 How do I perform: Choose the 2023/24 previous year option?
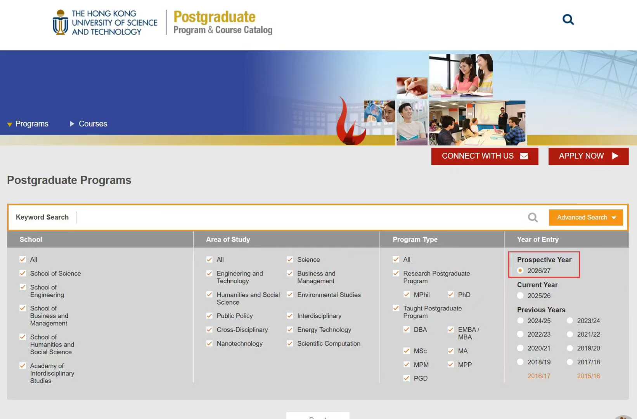570,321
